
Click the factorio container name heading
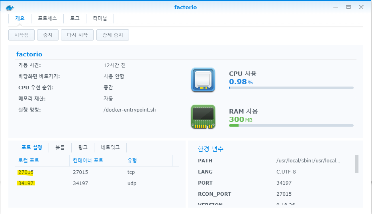[x=29, y=54]
